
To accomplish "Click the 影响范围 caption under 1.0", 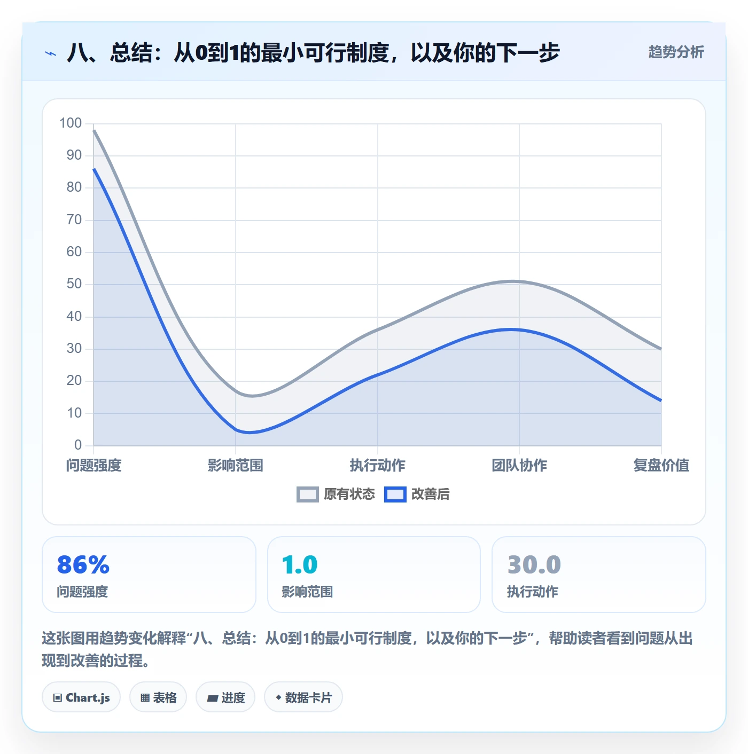I will click(x=307, y=592).
